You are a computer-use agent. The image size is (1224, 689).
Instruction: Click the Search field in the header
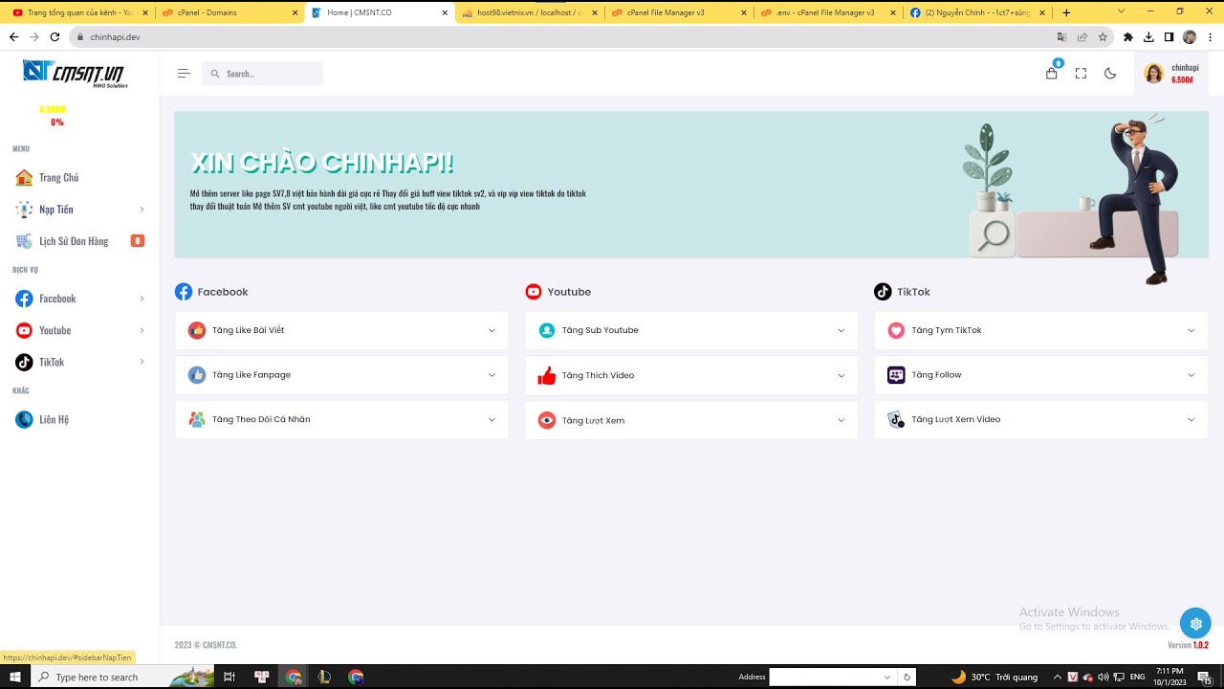coord(262,74)
